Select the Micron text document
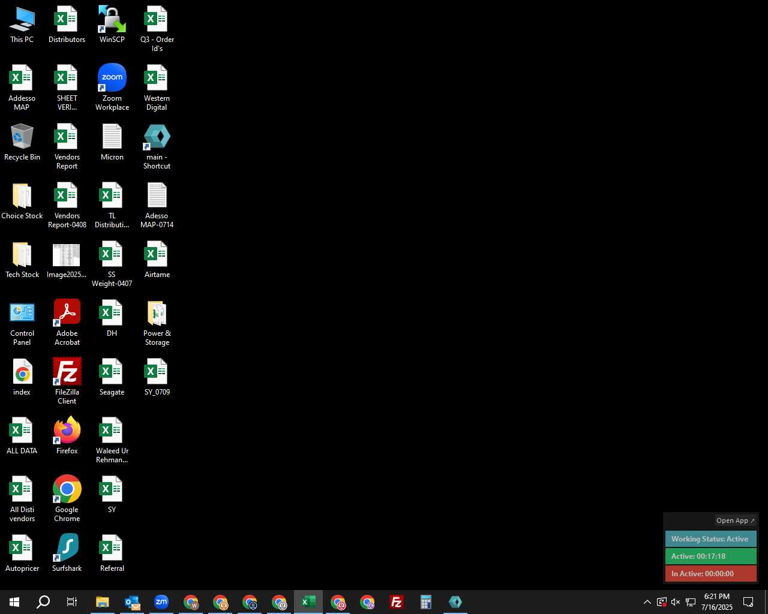The image size is (768, 614). click(x=112, y=143)
